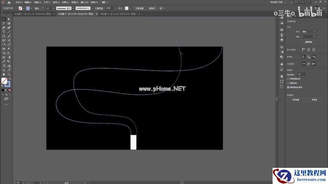Toggle the rulers display icon

[303, 50]
